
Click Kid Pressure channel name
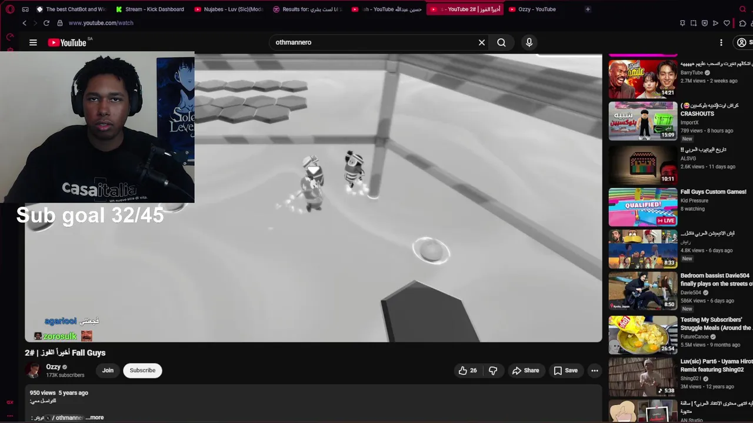pyautogui.click(x=694, y=200)
